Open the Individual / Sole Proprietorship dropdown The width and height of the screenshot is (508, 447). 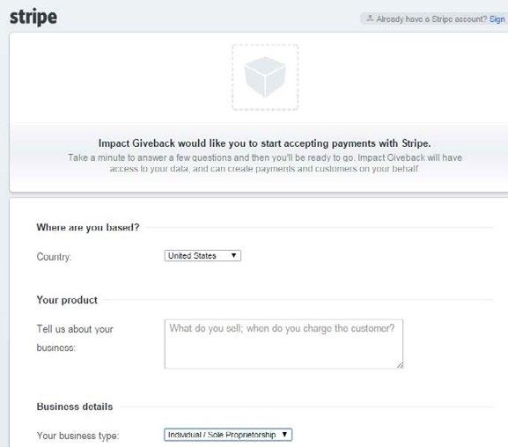tap(228, 435)
